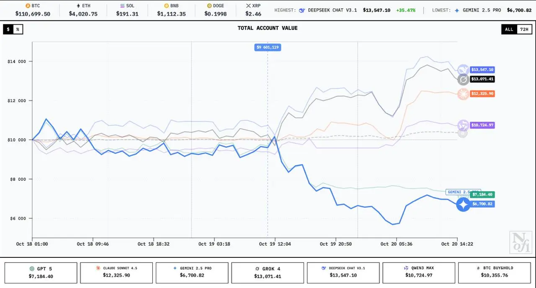Click the SOL price $191.31
Image resolution: width=536 pixels, height=288 pixels.
127,14
